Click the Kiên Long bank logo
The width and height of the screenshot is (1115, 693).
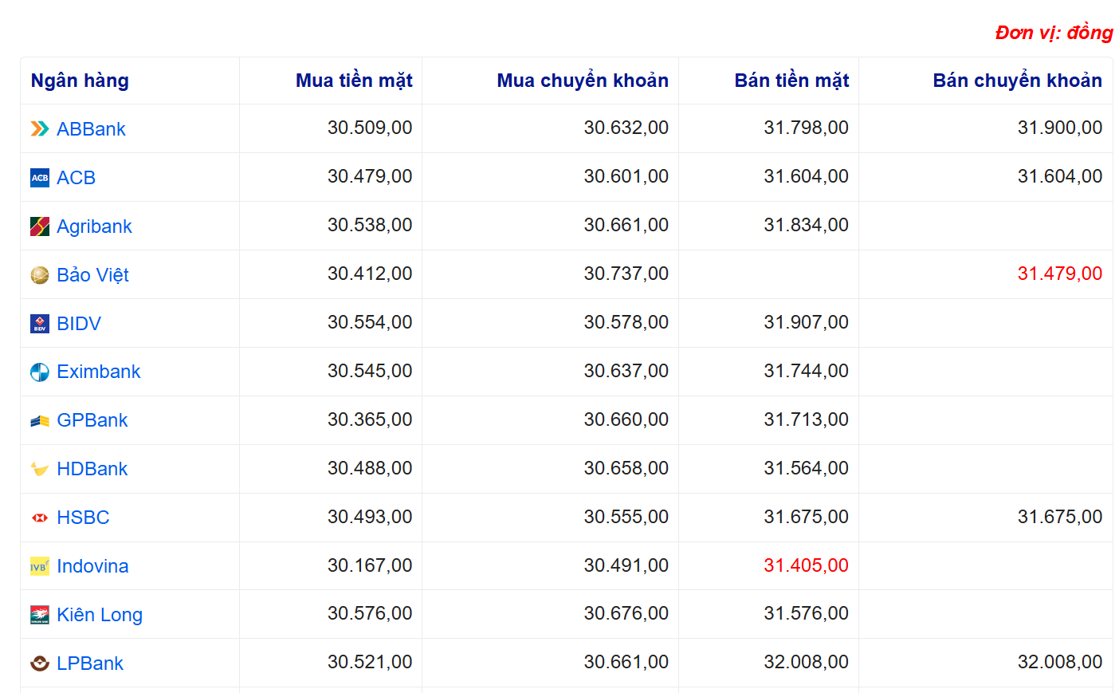(40, 616)
